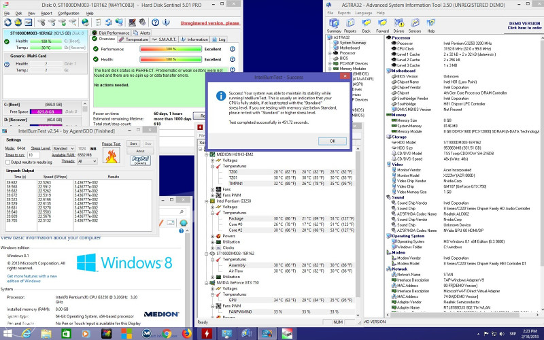The width and height of the screenshot is (544, 340).
Task: Click the blue information icon in Success dialog
Action: (x=221, y=96)
